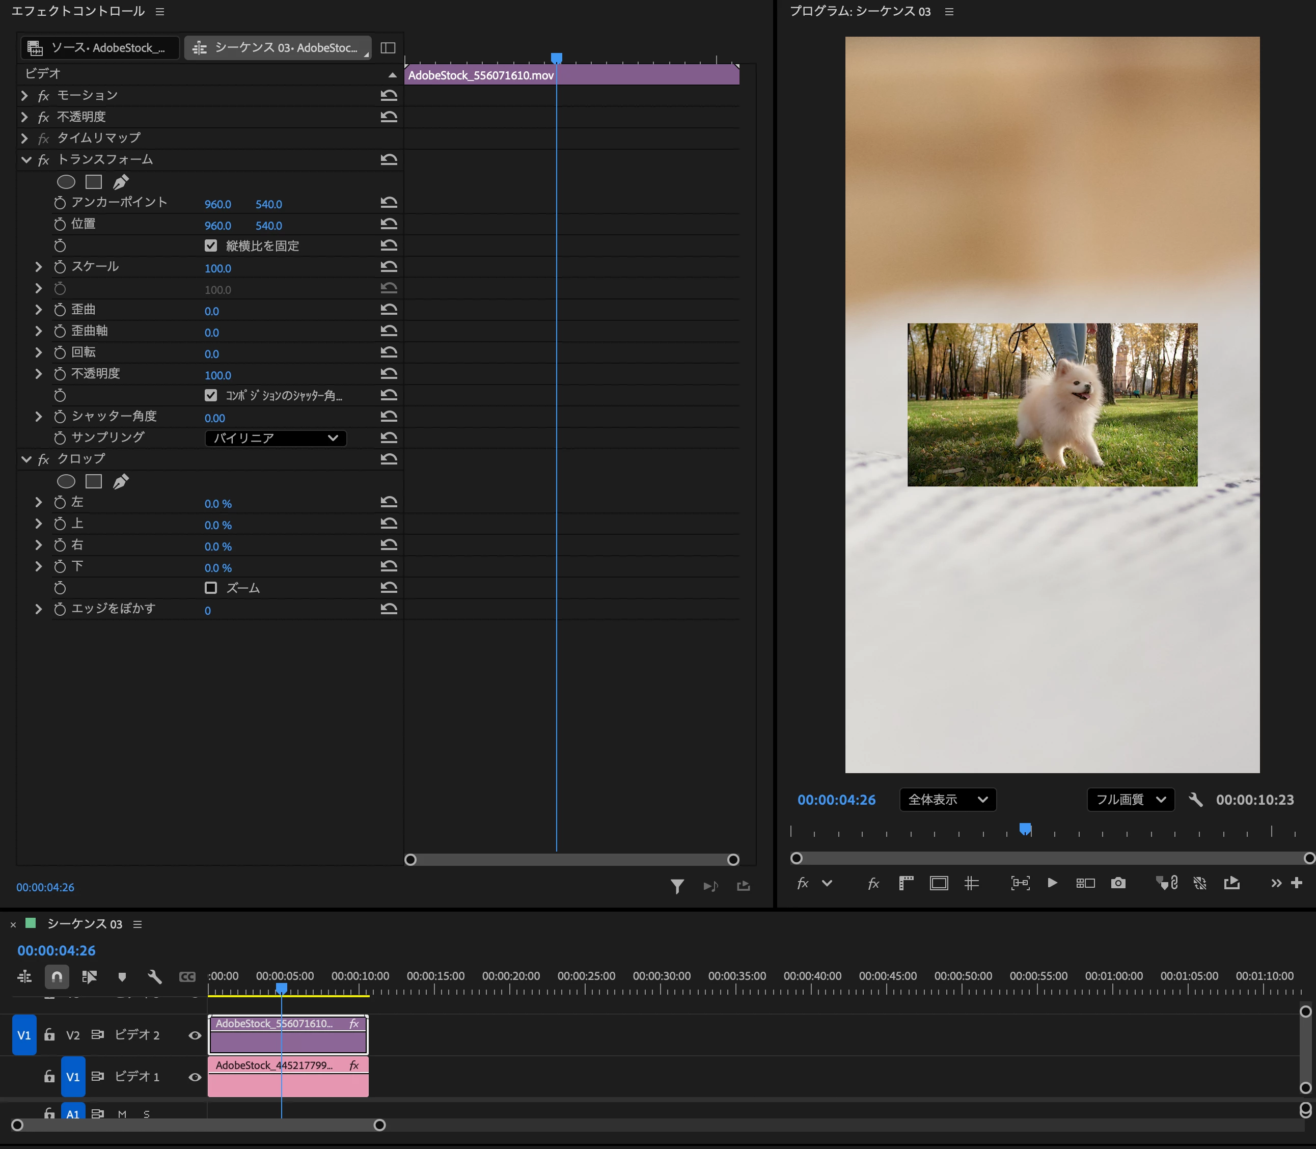
Task: Reset the Transform effect parameters
Action: 389,159
